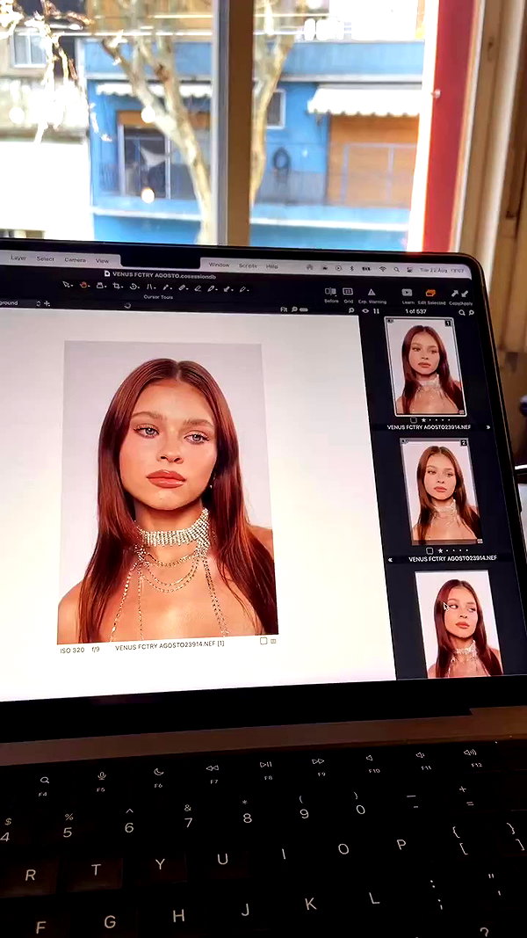Click the ISO 320 readout below viewer
The image size is (527, 938).
point(72,651)
